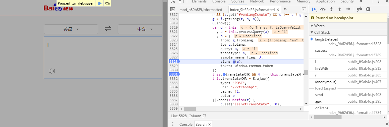Image resolution: width=389 pixels, height=127 pixels.
Task: Play pronunciation speaker icon in Baidu Translate
Action: 52,71
